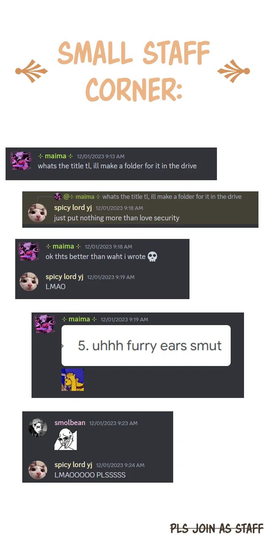Viewport: 267px width, 541px height.
Task: Click spicy lord yj's cat avatar in reply message
Action: 37,213
